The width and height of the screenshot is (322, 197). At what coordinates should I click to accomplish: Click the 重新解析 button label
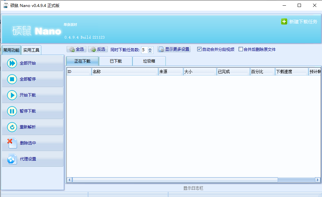click(28, 127)
